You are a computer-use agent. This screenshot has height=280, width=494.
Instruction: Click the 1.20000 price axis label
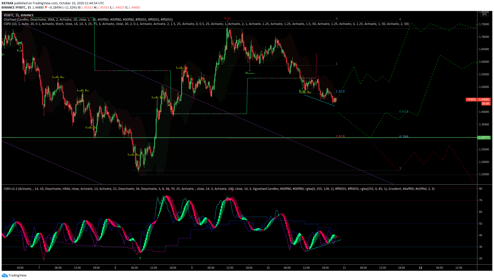tap(484, 162)
